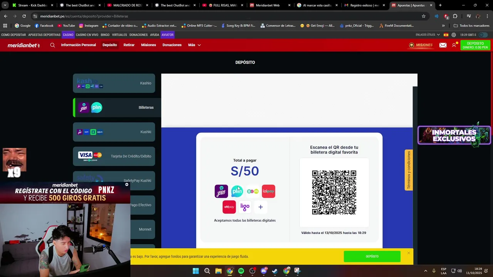The width and height of the screenshot is (493, 277).
Task: Open the Aviator link in top strip
Action: pyautogui.click(x=168, y=35)
